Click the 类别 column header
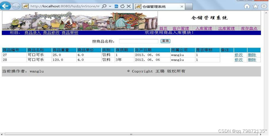This screenshot has height=136, width=269. coord(108,50)
